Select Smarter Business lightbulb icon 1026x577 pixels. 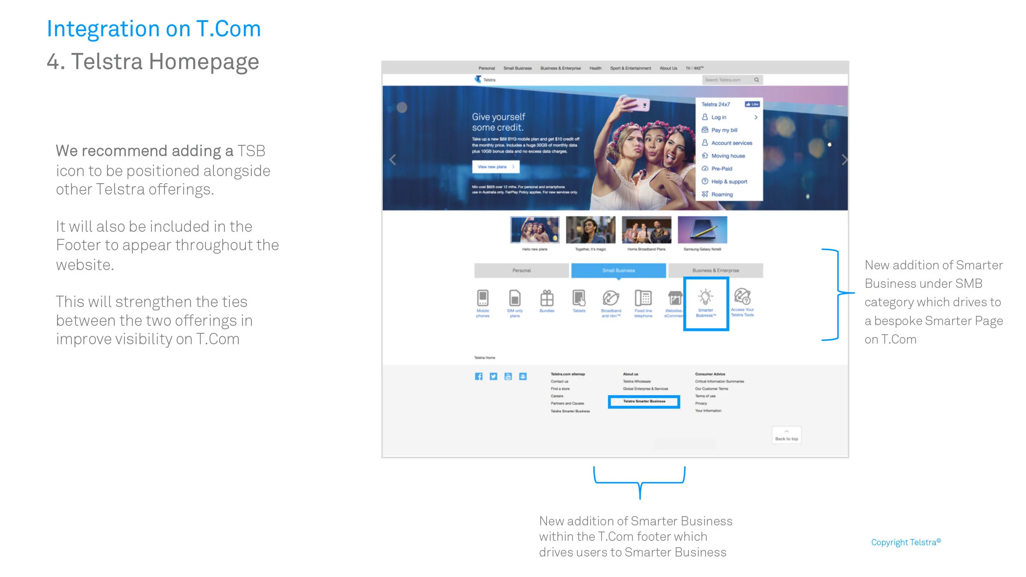[705, 297]
